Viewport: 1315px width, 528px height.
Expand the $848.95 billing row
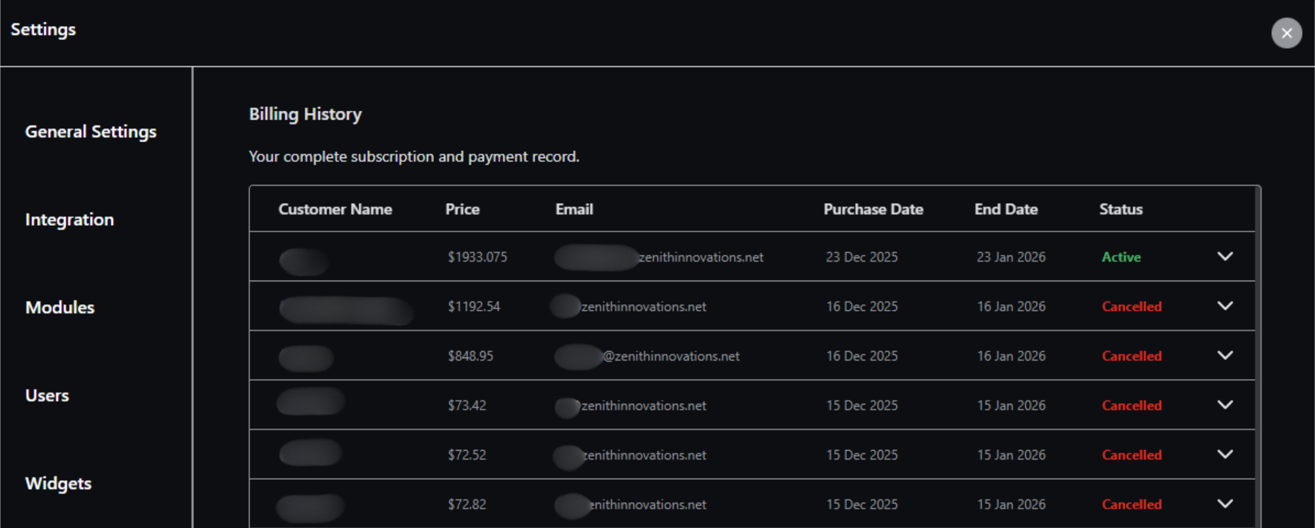(x=1225, y=356)
